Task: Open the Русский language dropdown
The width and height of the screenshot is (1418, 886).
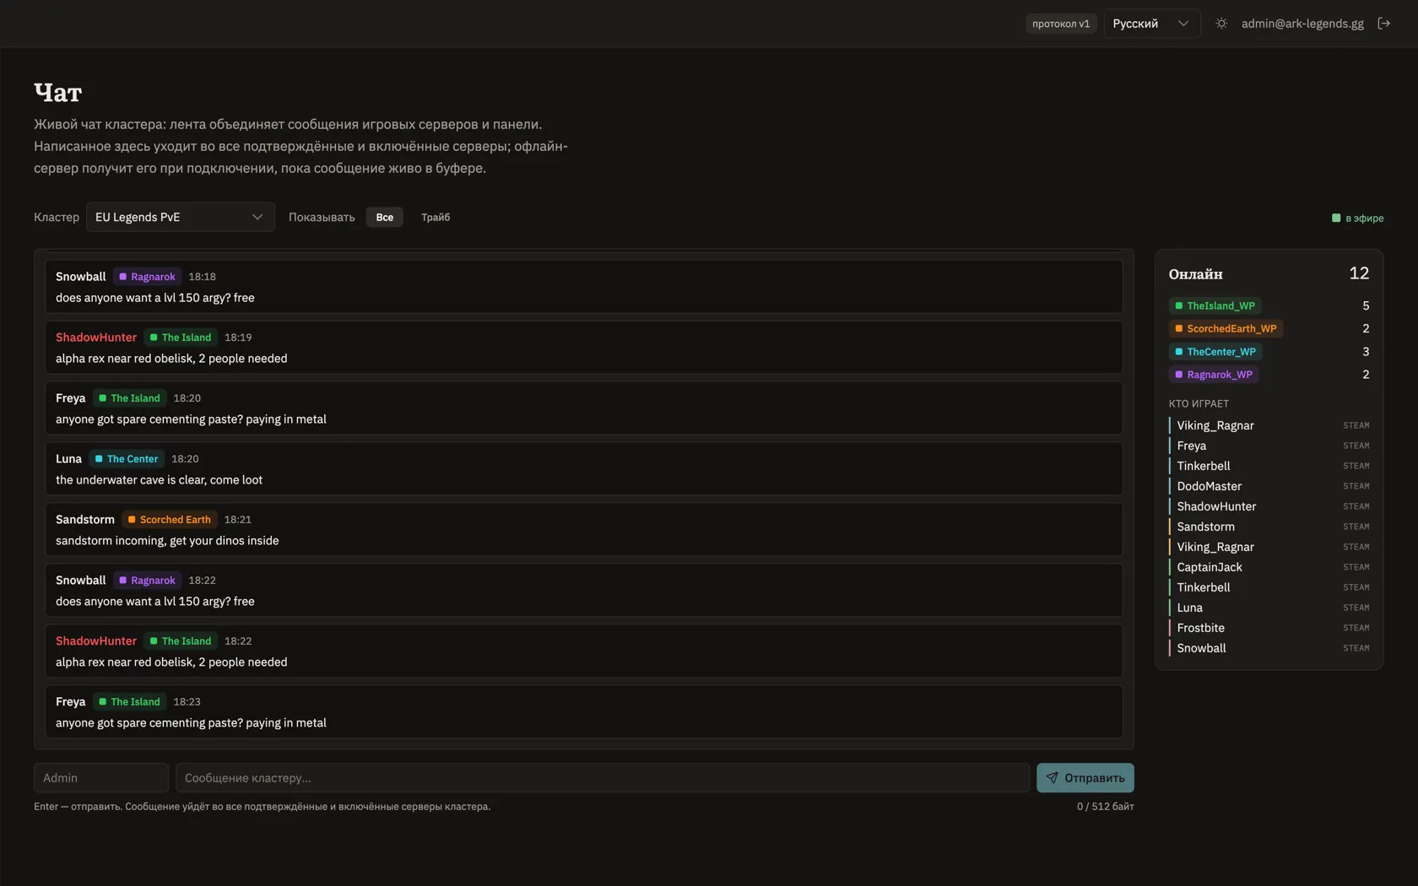Action: pyautogui.click(x=1151, y=24)
